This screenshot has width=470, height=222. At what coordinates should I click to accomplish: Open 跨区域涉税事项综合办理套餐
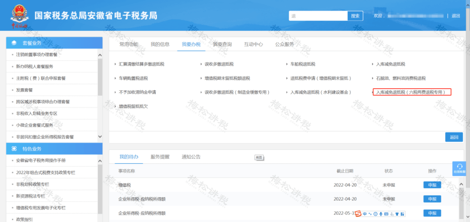(43, 102)
